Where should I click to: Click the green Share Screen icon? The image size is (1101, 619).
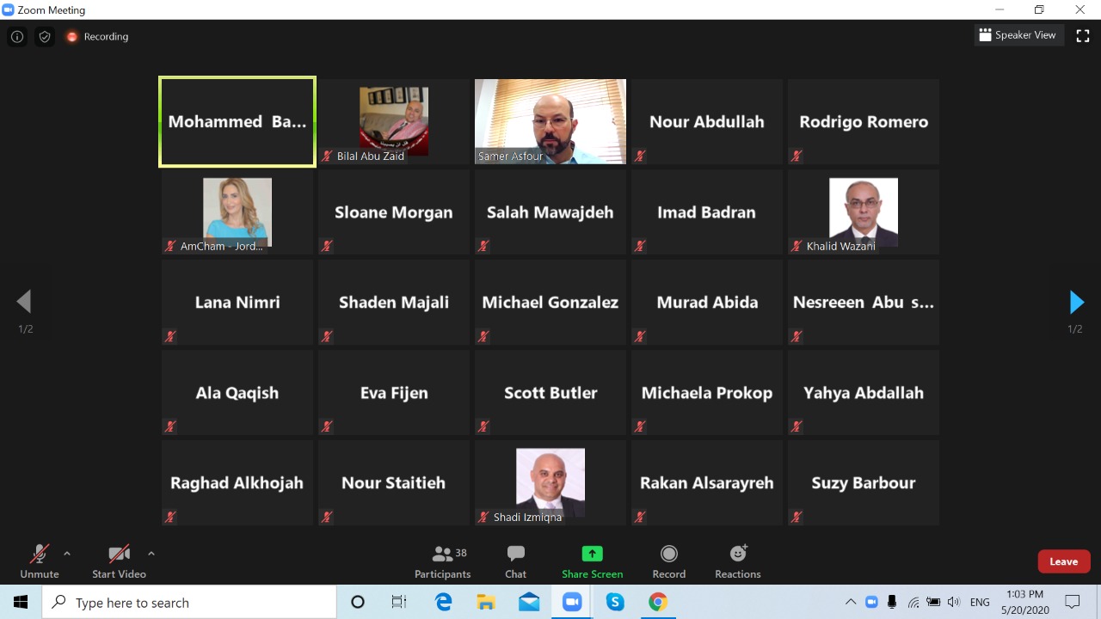pyautogui.click(x=592, y=555)
